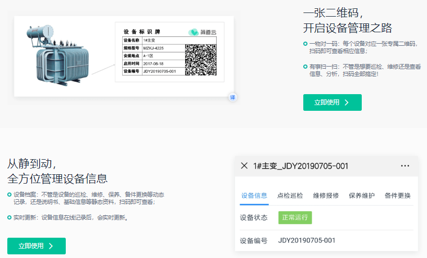Click the teal bullet beside 一物对一码
The height and width of the screenshot is (258, 427).
[305, 44]
